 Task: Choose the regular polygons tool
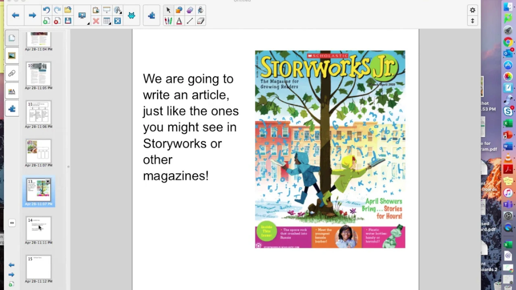190,10
